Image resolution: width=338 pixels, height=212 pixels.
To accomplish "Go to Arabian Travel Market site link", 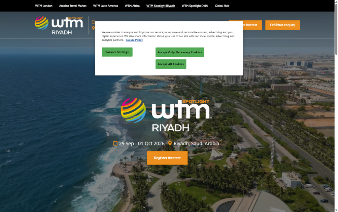I will click(x=73, y=6).
